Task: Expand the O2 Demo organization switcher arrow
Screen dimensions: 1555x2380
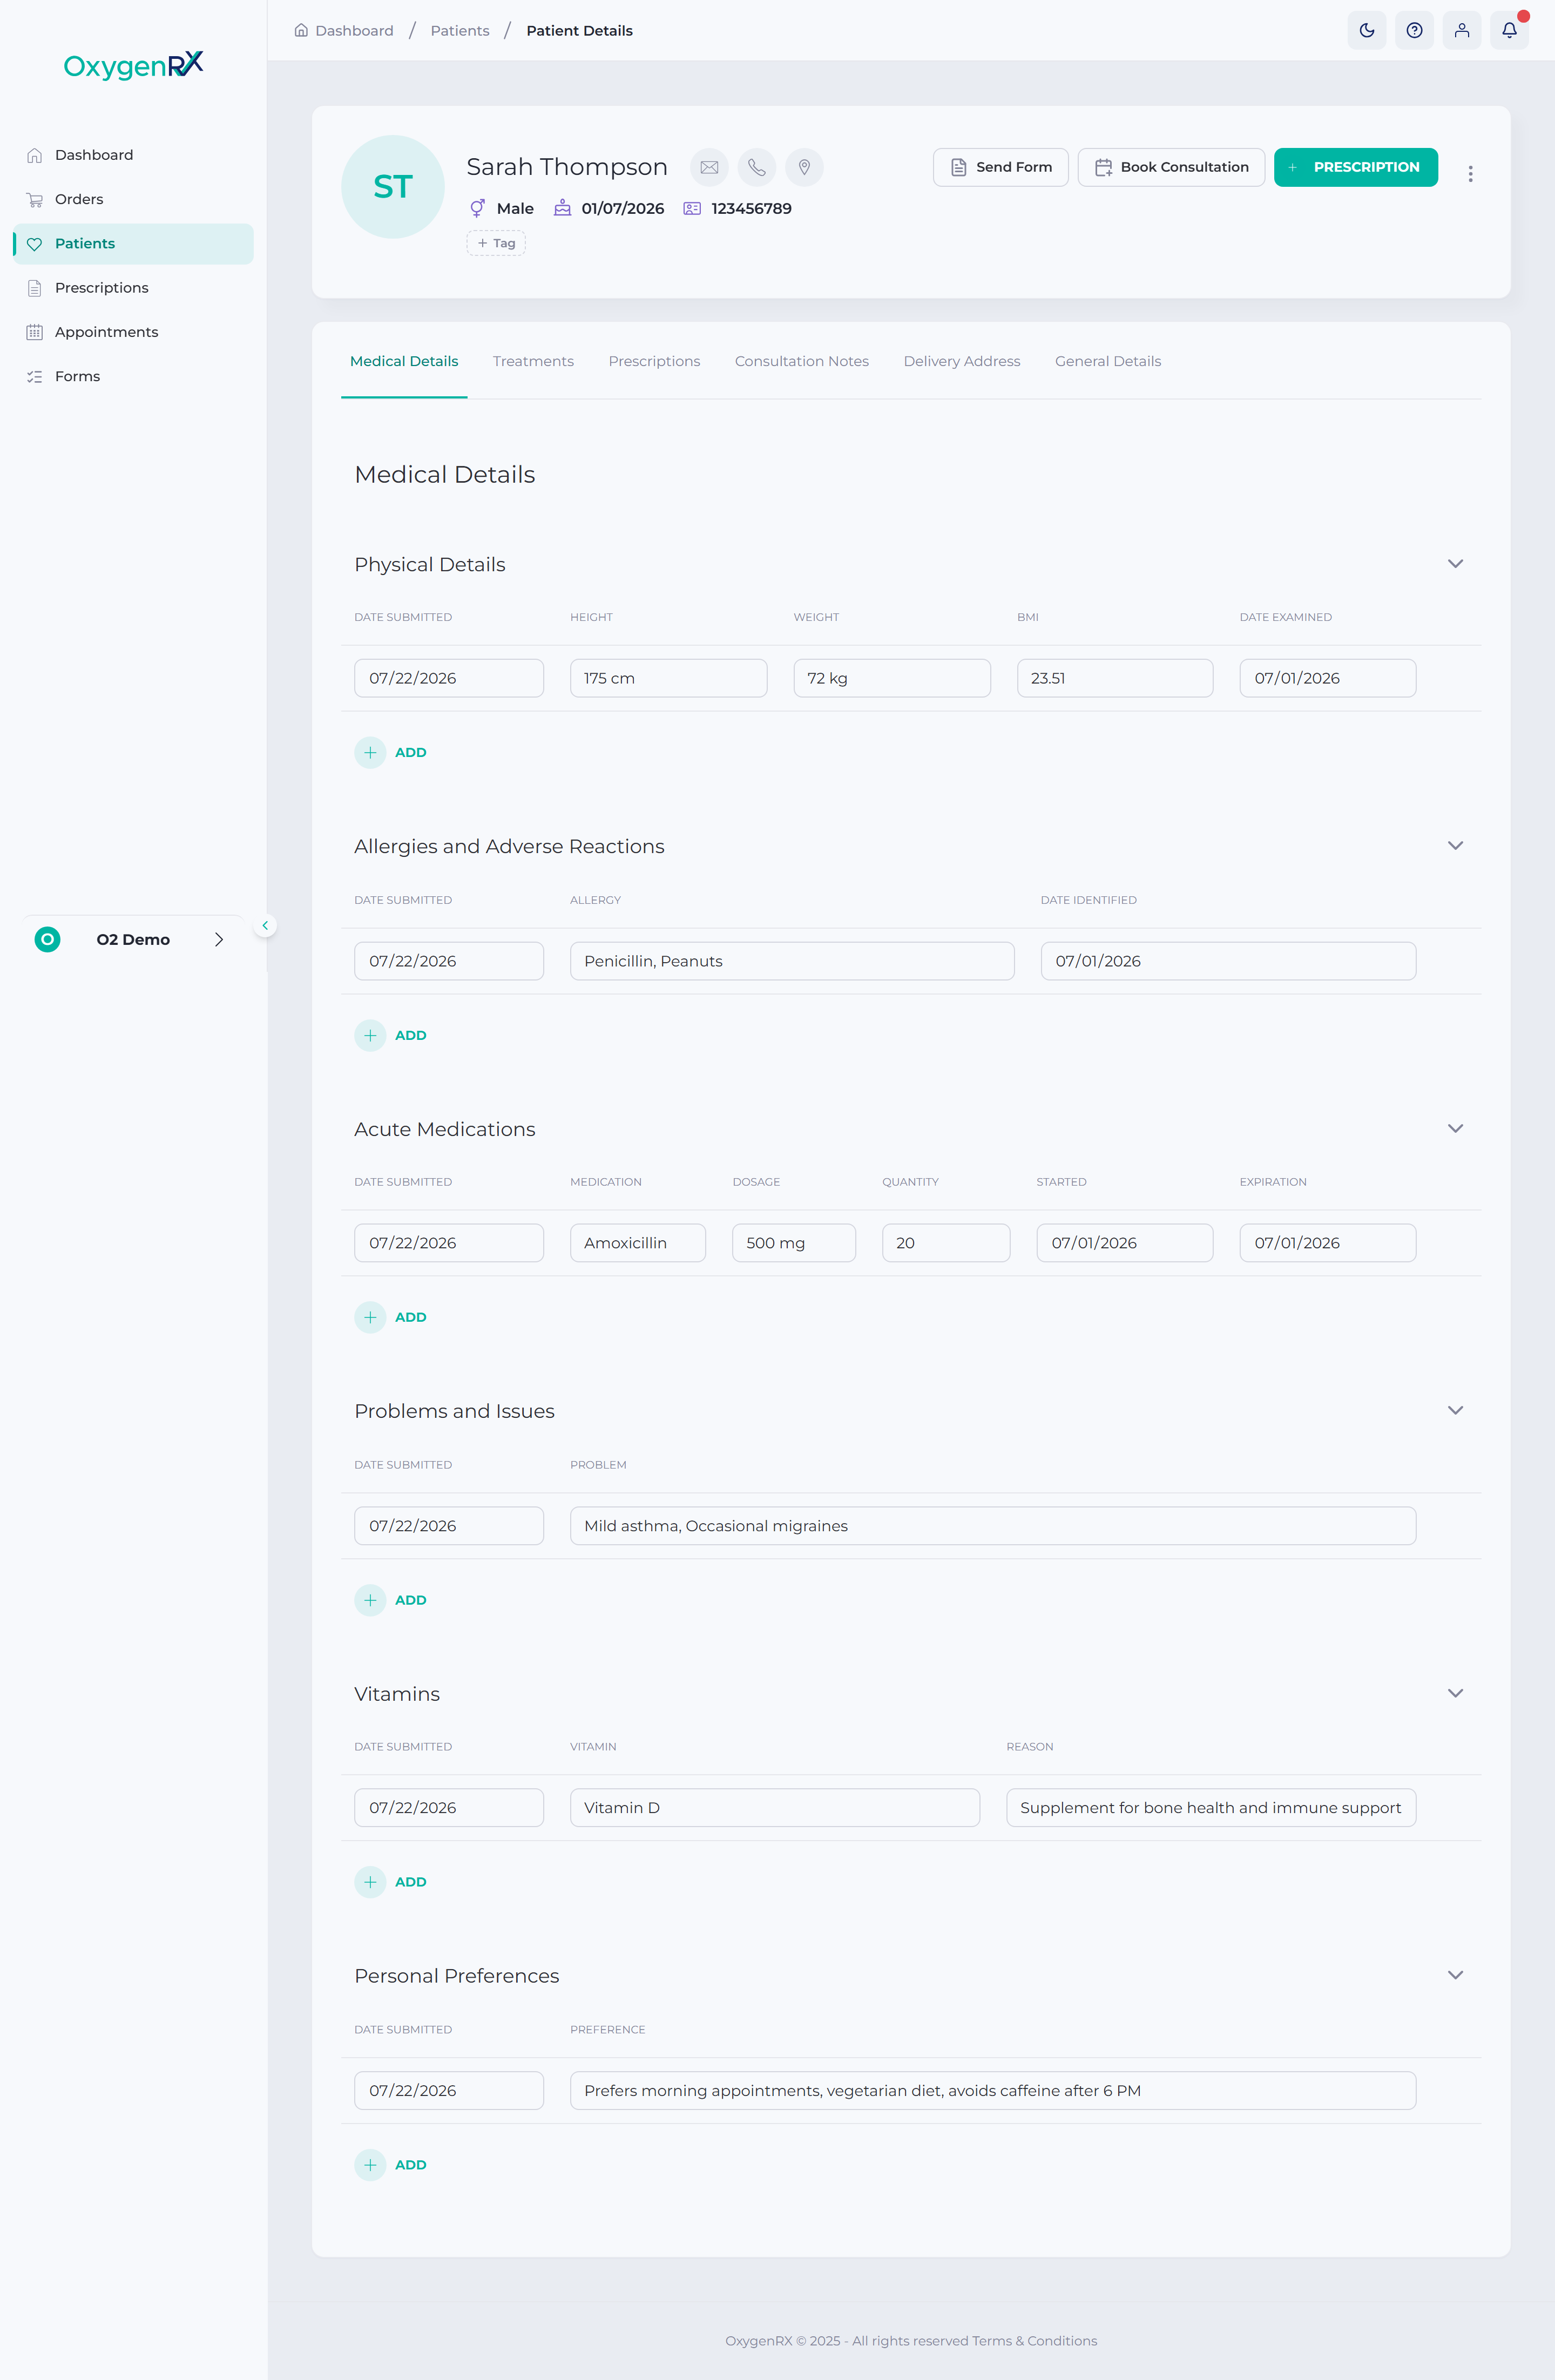Action: tap(219, 939)
